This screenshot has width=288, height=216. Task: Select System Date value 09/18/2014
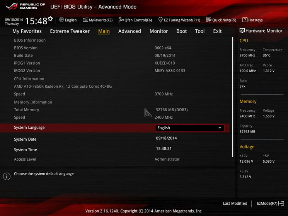pos(166,138)
